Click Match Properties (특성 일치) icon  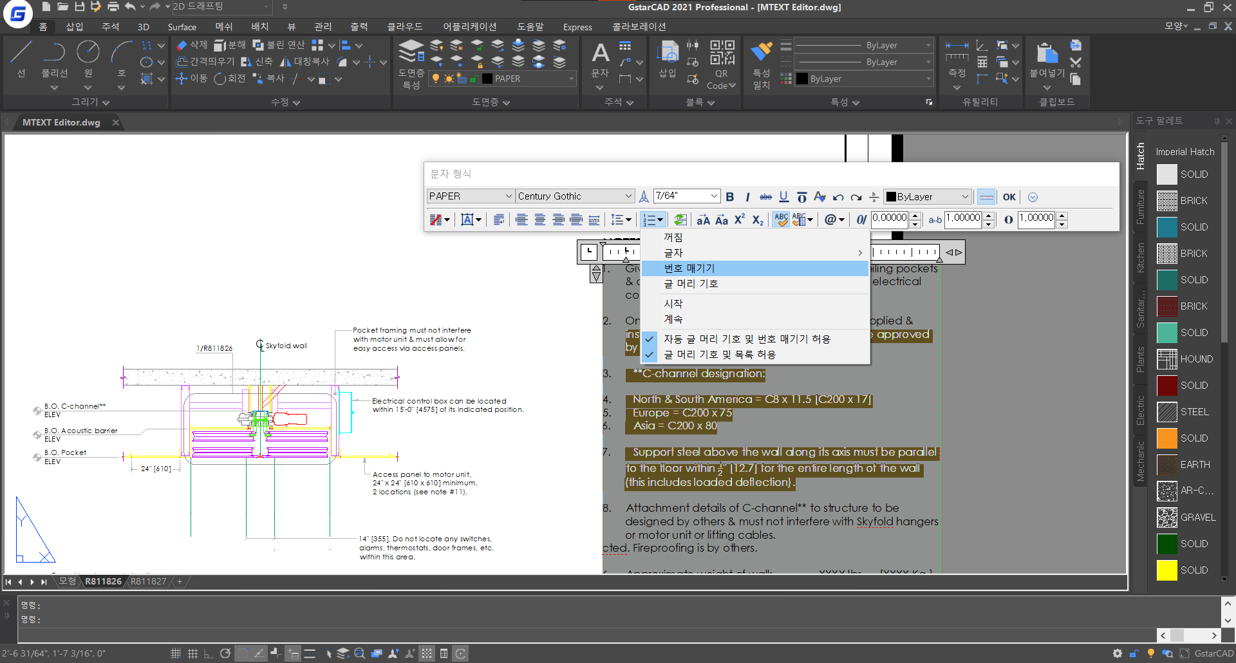pyautogui.click(x=762, y=64)
